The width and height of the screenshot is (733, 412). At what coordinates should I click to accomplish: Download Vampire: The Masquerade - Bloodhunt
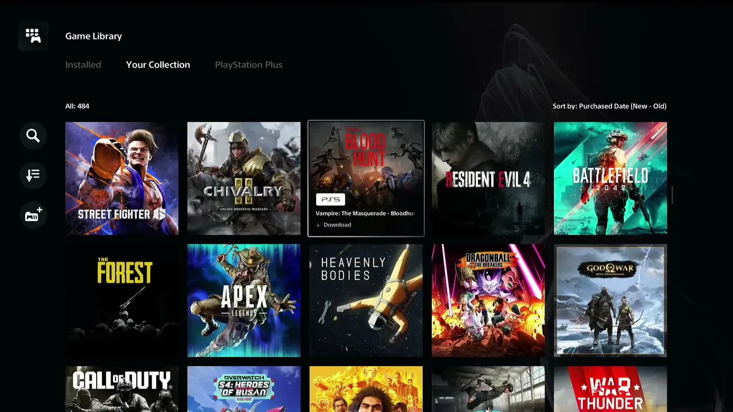coord(334,225)
